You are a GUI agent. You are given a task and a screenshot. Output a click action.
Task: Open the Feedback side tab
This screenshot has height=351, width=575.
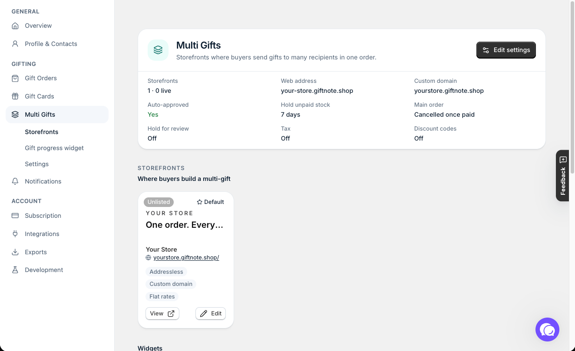563,176
